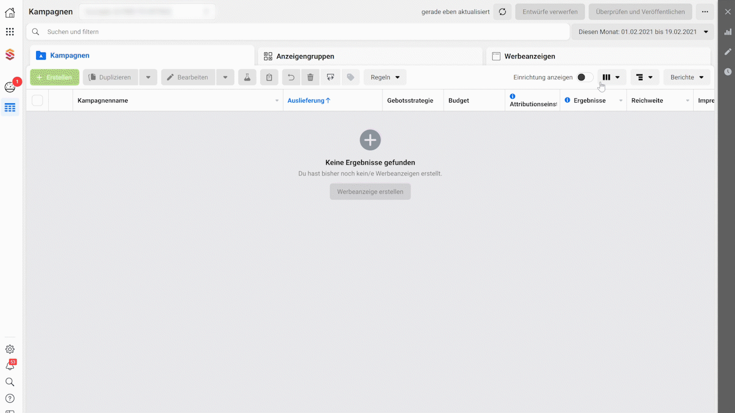Open the nine-dot apps grid in sidebar
Viewport: 735px width, 413px height.
tap(10, 32)
